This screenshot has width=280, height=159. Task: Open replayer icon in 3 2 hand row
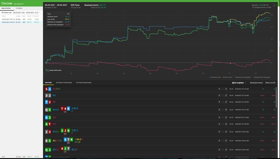click(219, 96)
